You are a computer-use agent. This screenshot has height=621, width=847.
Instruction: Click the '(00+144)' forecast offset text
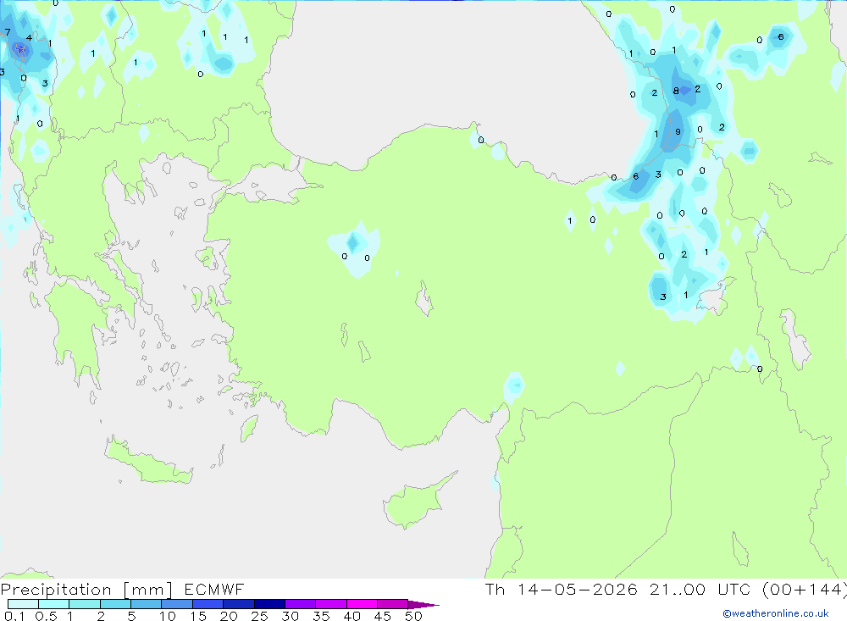804,590
